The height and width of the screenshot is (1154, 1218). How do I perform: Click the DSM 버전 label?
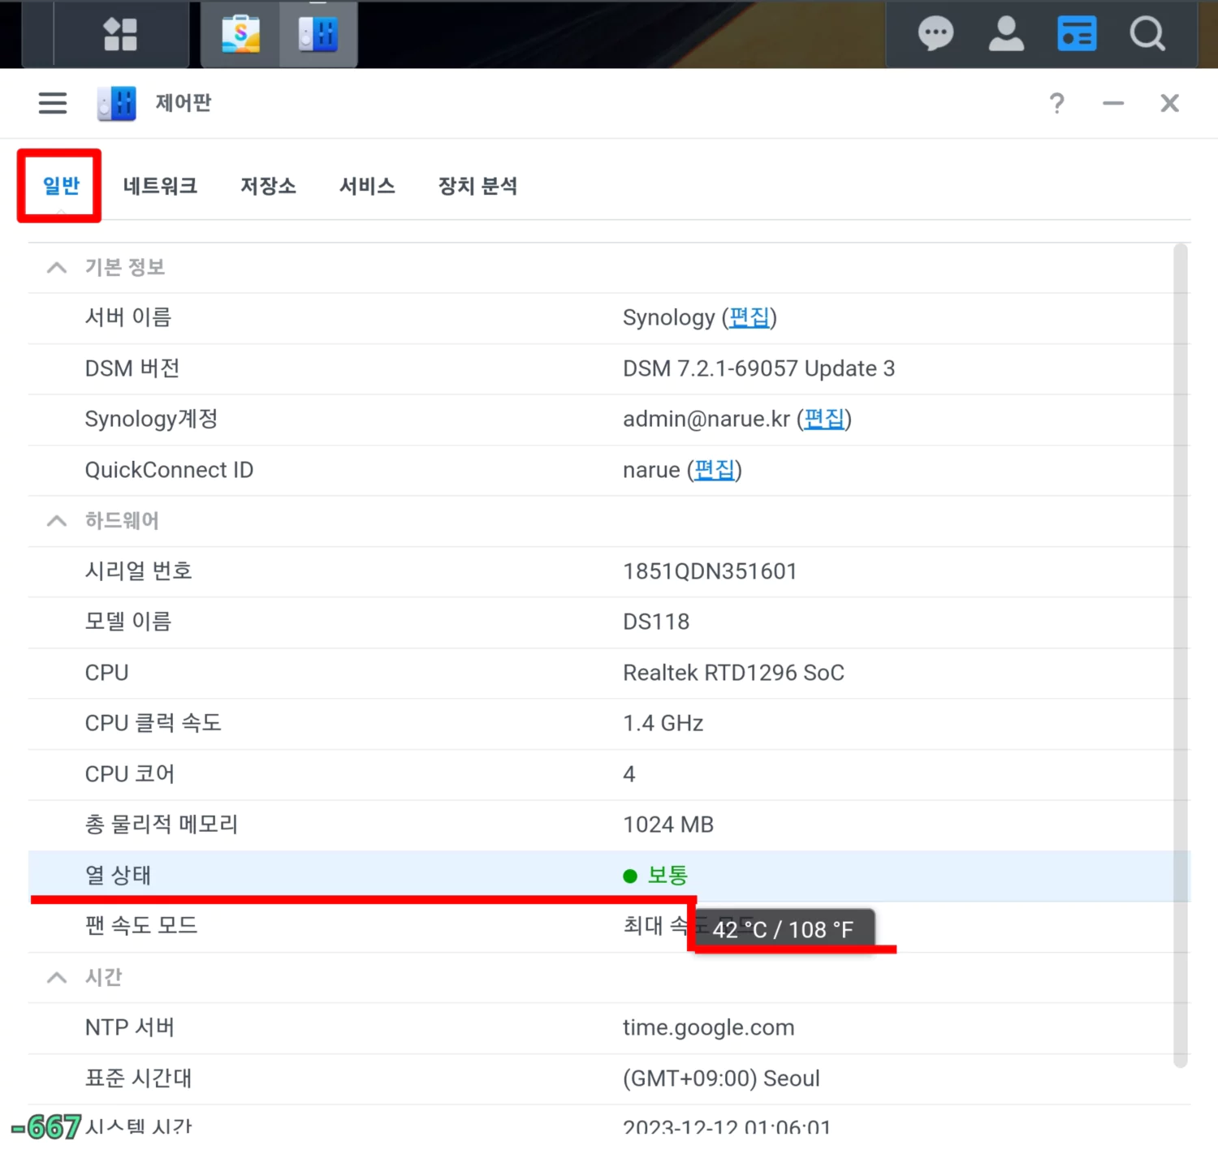point(132,368)
